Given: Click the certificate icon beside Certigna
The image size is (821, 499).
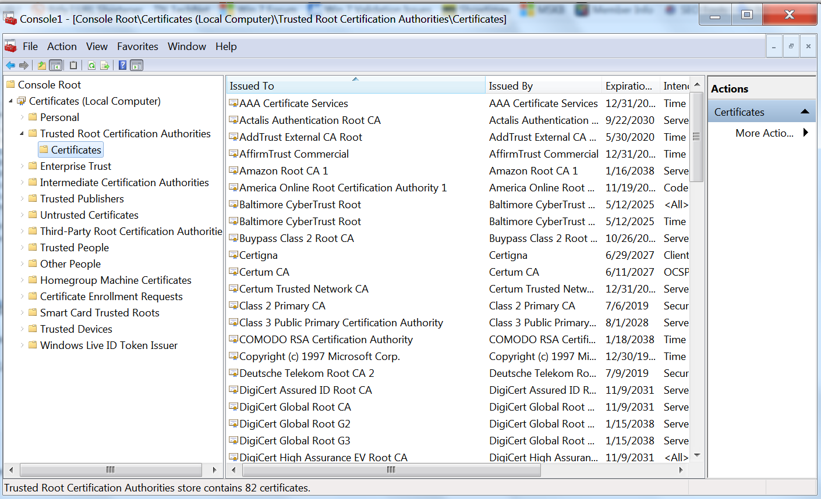Looking at the screenshot, I should pos(233,255).
